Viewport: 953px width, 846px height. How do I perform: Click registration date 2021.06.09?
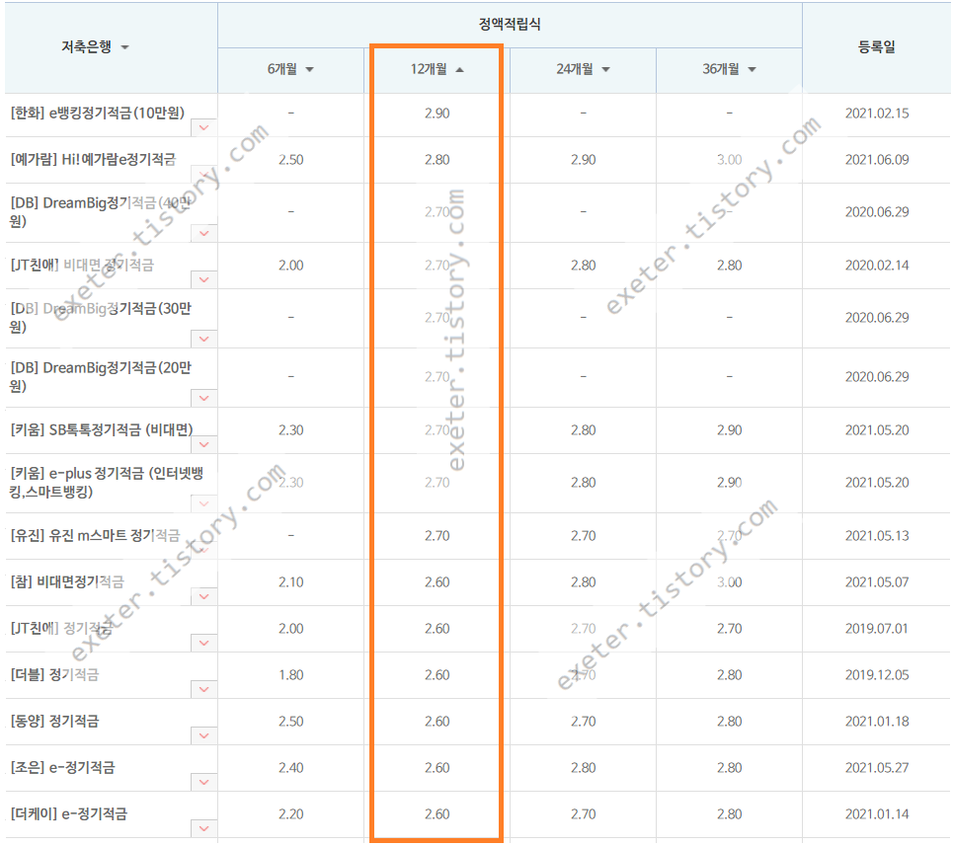876,160
